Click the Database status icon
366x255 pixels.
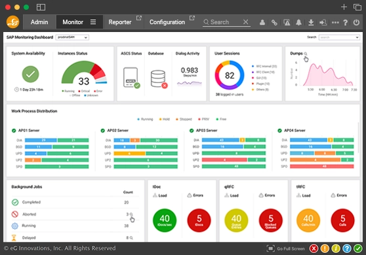pyautogui.click(x=159, y=79)
